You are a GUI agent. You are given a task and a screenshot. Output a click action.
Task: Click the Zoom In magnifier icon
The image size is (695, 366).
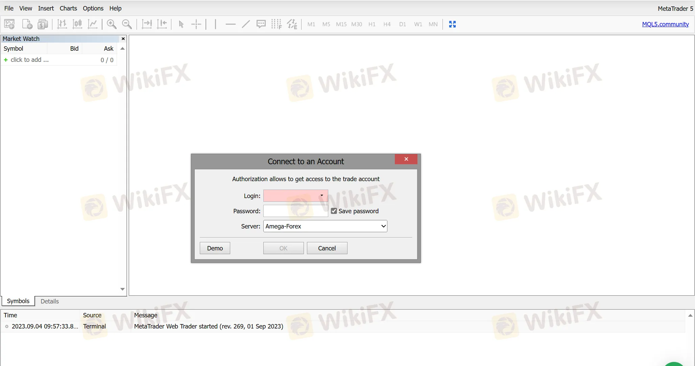[112, 24]
